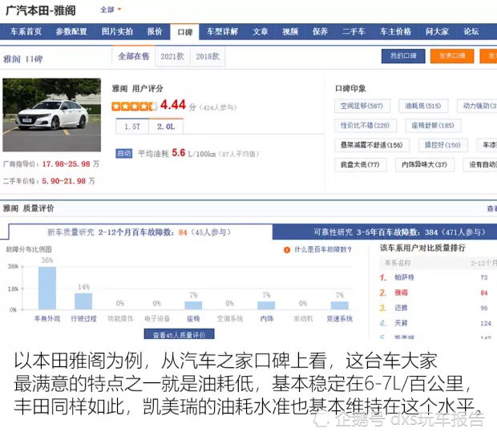
Task: Open 二手车 tab
Action: [354, 32]
